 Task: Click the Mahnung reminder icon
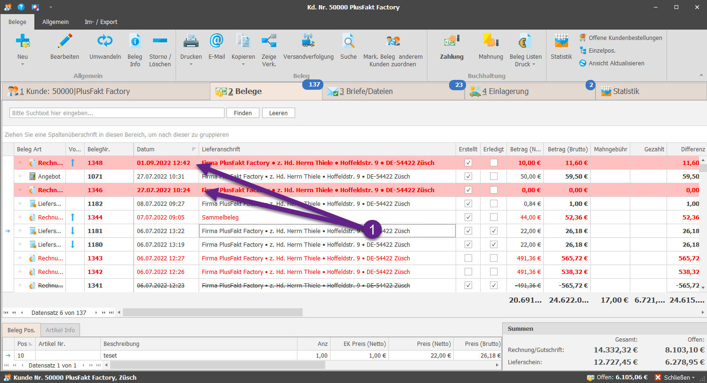(490, 41)
